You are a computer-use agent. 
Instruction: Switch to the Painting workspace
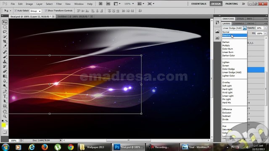[232, 4]
